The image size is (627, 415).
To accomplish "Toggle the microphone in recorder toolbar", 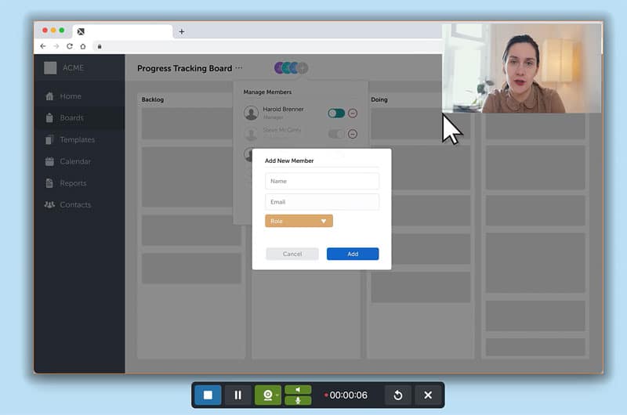I will [298, 401].
